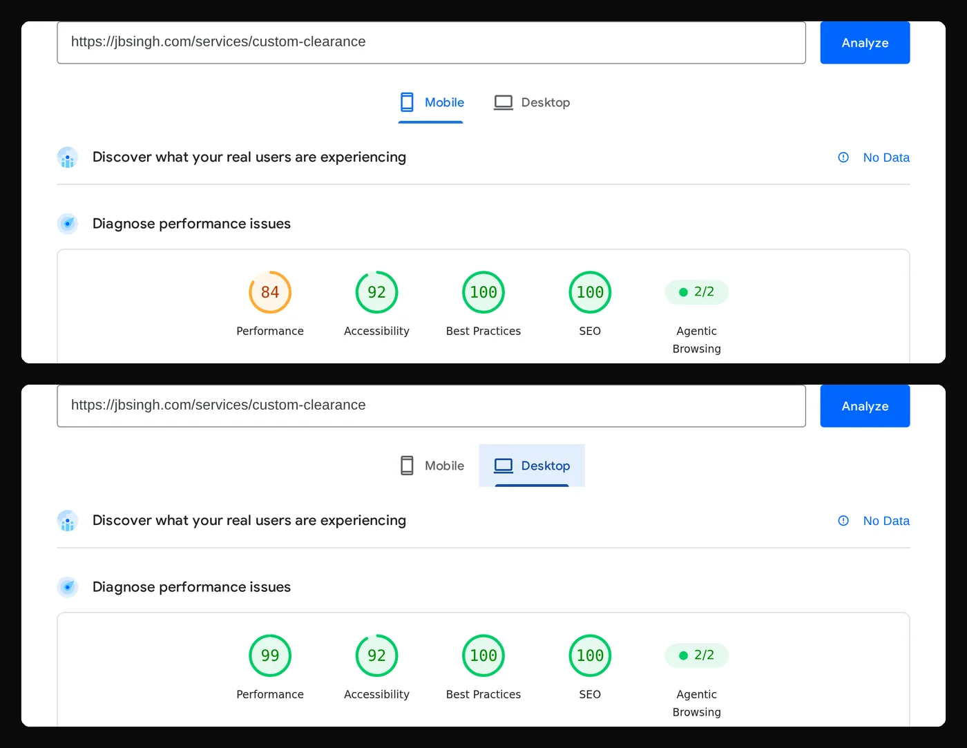Click 'Discover what your real users are experiencing' top heading
Screen dimensions: 967x748
[x=249, y=157]
